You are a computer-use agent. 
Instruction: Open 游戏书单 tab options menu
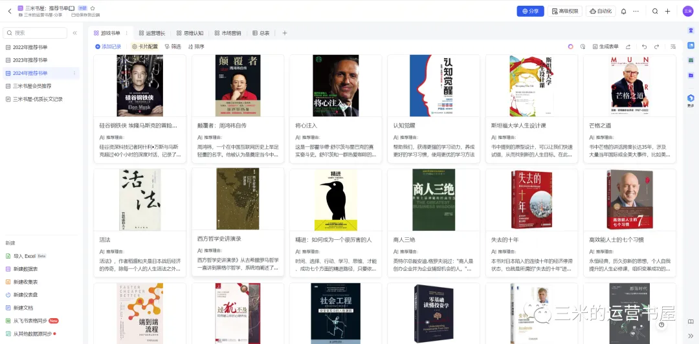pyautogui.click(x=126, y=33)
